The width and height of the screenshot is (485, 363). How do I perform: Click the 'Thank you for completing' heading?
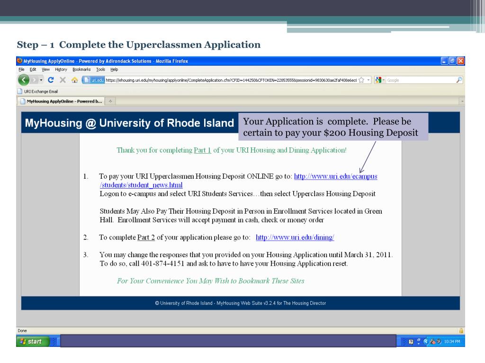(231, 150)
